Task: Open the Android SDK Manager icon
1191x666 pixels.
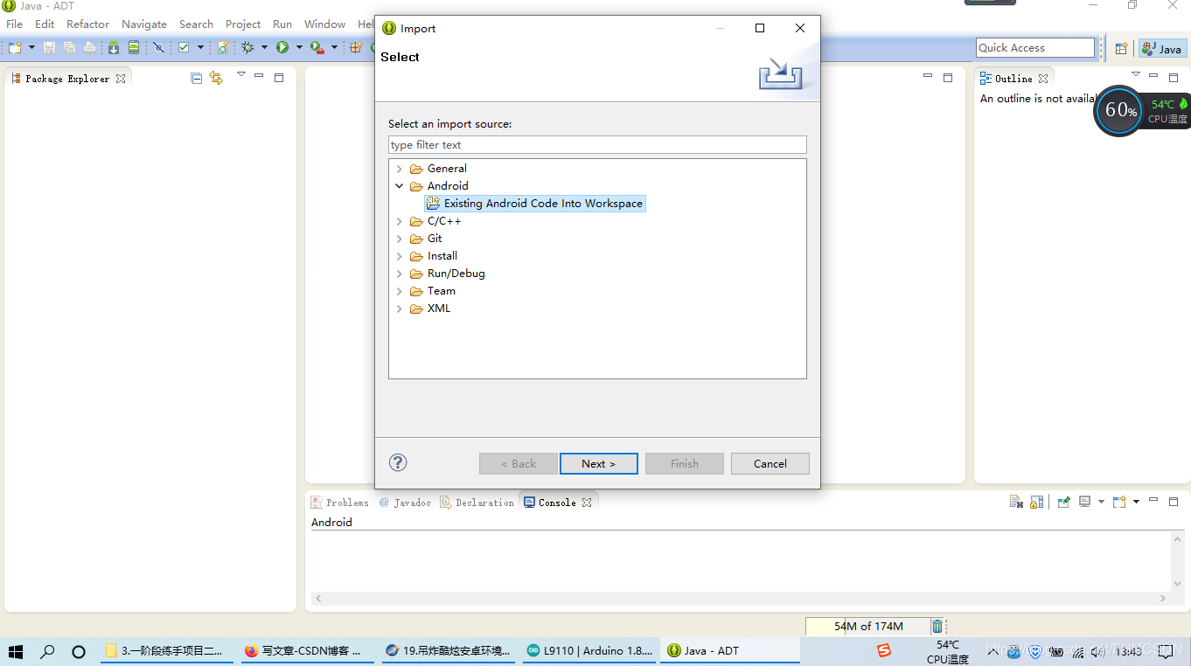Action: [x=114, y=47]
